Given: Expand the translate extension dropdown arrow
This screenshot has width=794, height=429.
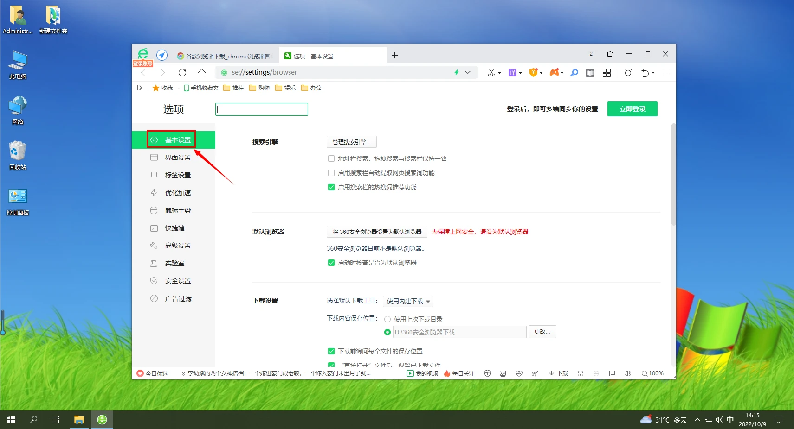Looking at the screenshot, I should click(x=520, y=73).
